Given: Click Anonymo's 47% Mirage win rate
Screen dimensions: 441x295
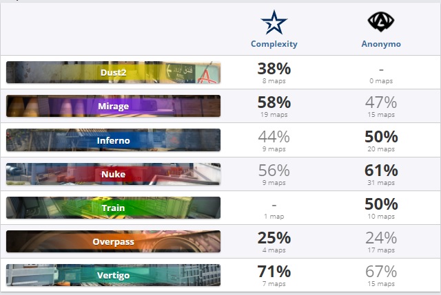Looking at the screenshot, I should [x=381, y=102].
